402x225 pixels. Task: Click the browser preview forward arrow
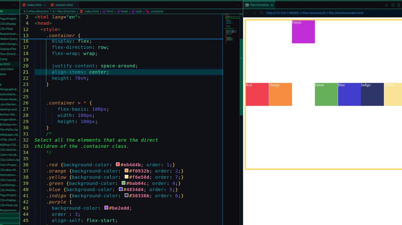tap(254, 13)
